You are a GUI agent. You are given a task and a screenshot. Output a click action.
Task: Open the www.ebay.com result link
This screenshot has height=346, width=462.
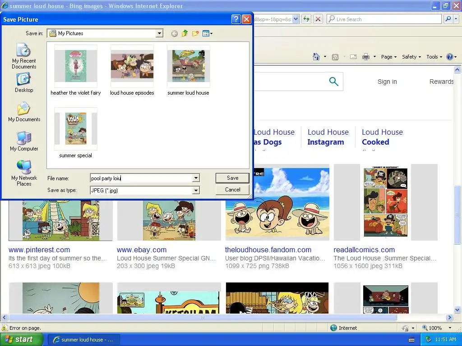(x=142, y=250)
